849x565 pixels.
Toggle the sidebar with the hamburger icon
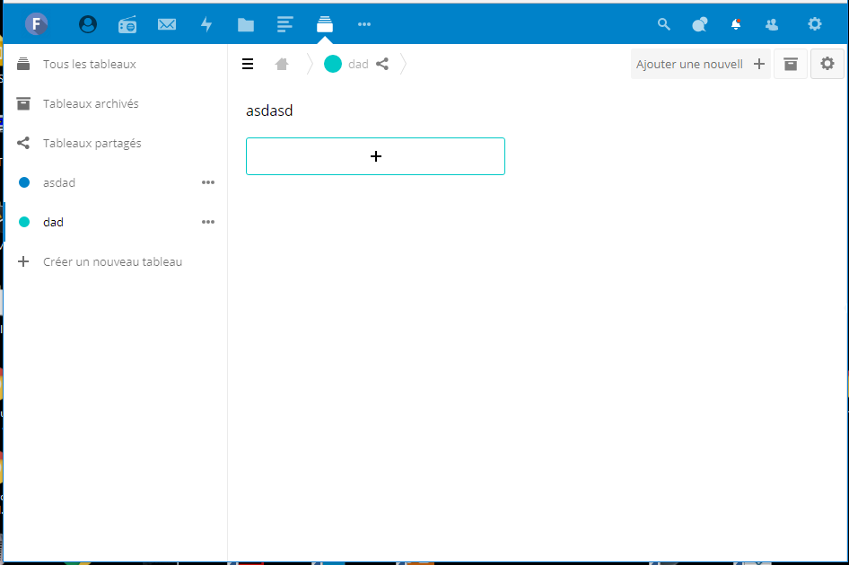(x=248, y=64)
